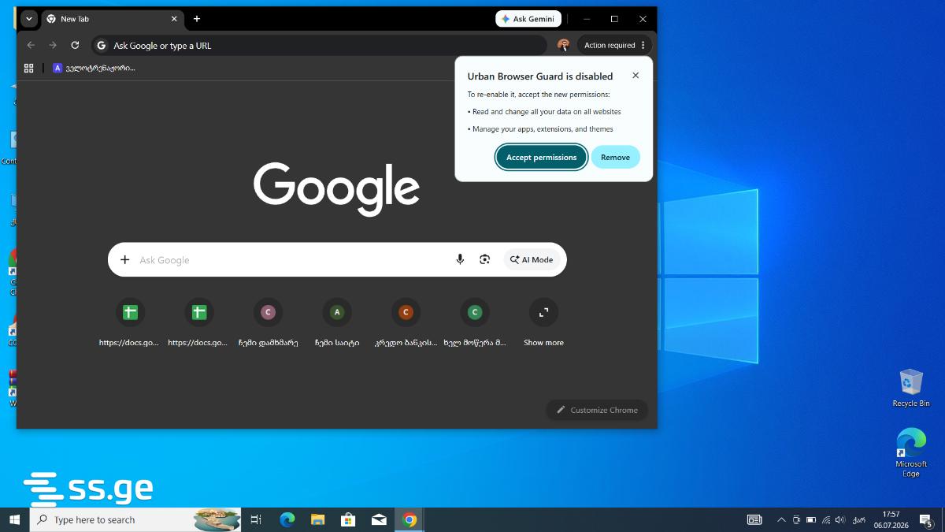Click Customize Chrome
The width and height of the screenshot is (945, 532).
pyautogui.click(x=597, y=410)
